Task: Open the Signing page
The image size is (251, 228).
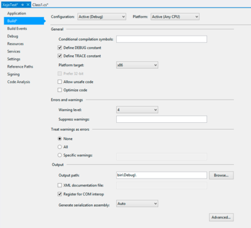Action: click(13, 75)
